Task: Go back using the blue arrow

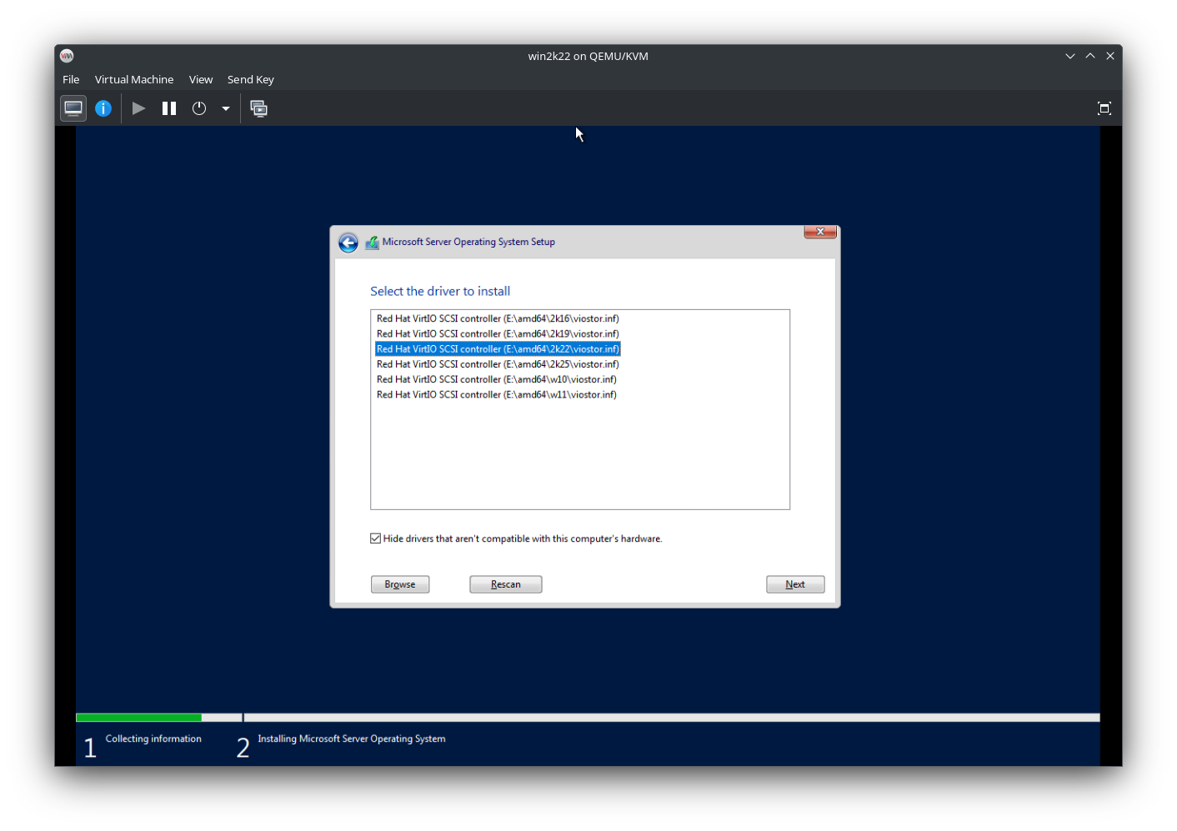Action: coord(348,243)
